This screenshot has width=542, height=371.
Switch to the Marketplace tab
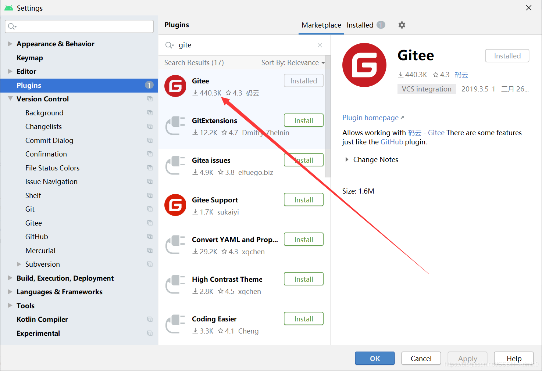(x=321, y=25)
